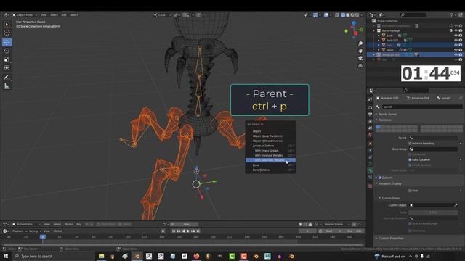Open the Keying menu in timeline
The height and width of the screenshot is (261, 465).
pyautogui.click(x=33, y=231)
